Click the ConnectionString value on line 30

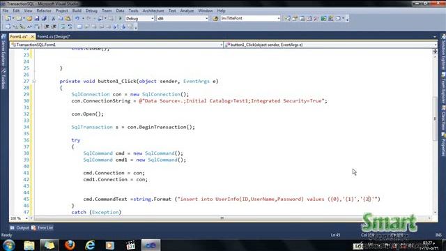[x=233, y=101]
